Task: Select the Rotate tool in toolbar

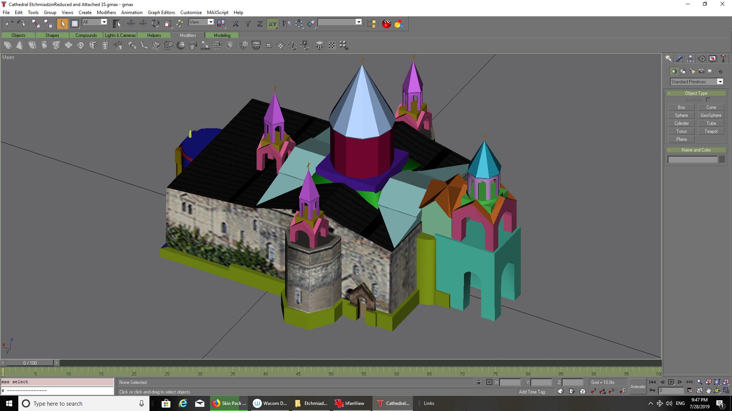Action: (156, 24)
